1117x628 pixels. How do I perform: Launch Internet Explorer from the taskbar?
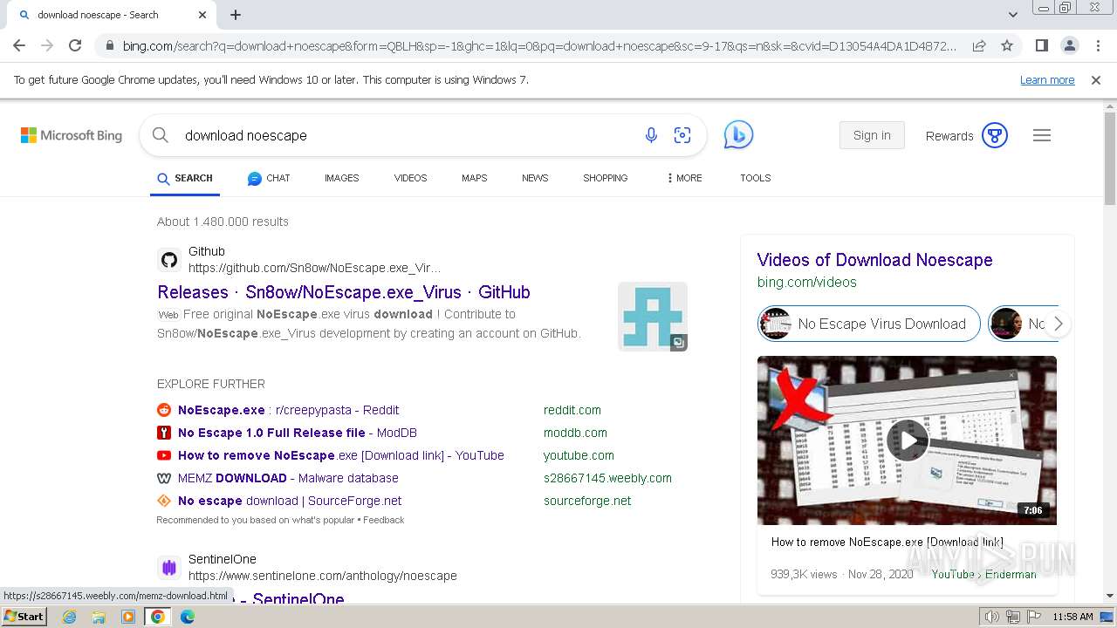[69, 617]
